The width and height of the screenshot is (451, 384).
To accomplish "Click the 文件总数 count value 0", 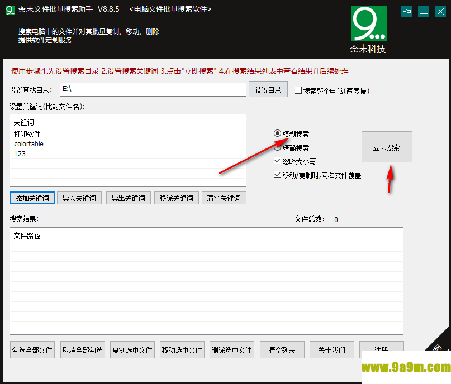I will (x=336, y=220).
